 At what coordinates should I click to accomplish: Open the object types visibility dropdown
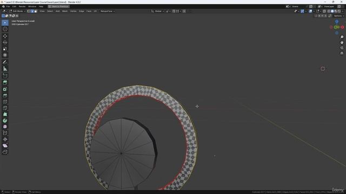click(297, 11)
